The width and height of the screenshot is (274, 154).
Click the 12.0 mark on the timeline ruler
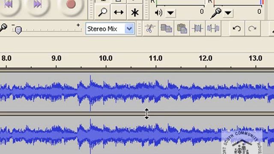(x=205, y=58)
